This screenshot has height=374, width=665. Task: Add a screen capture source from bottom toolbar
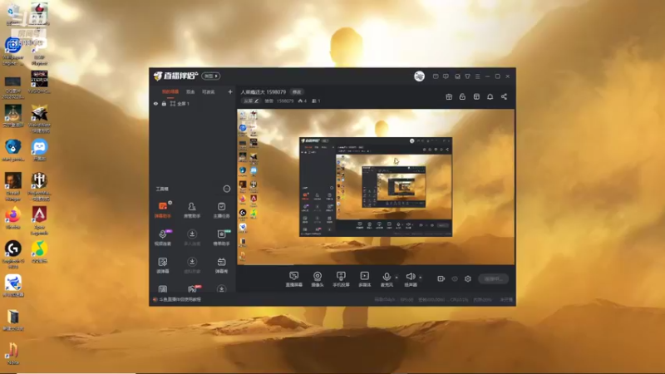pyautogui.click(x=294, y=279)
